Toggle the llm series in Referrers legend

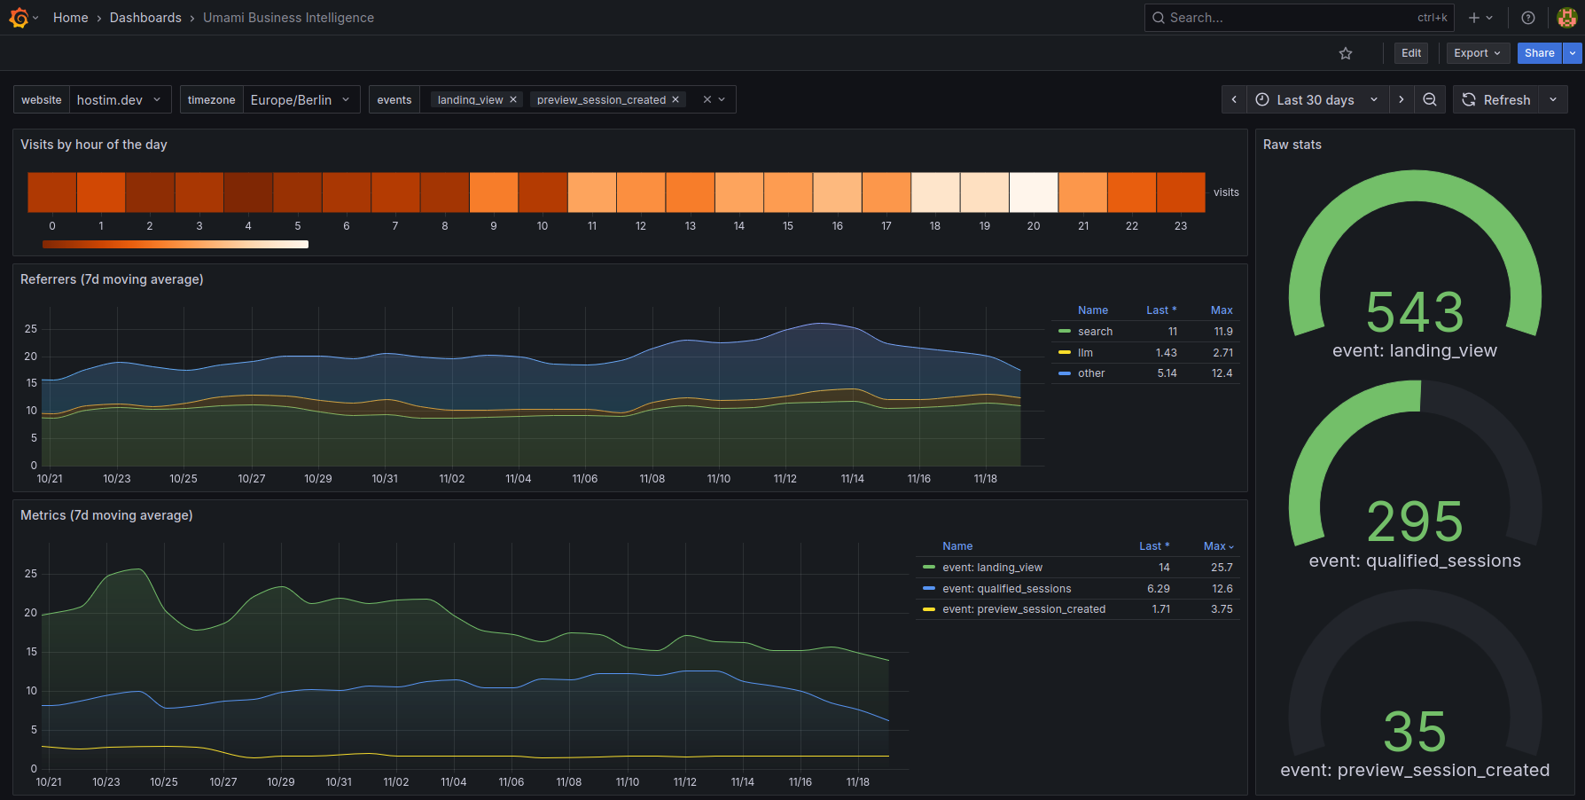click(1083, 352)
